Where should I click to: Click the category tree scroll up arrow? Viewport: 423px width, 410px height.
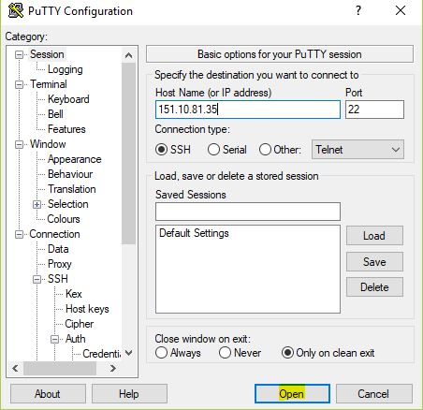coord(128,55)
